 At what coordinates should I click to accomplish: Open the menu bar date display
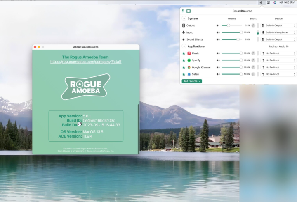(287, 2)
